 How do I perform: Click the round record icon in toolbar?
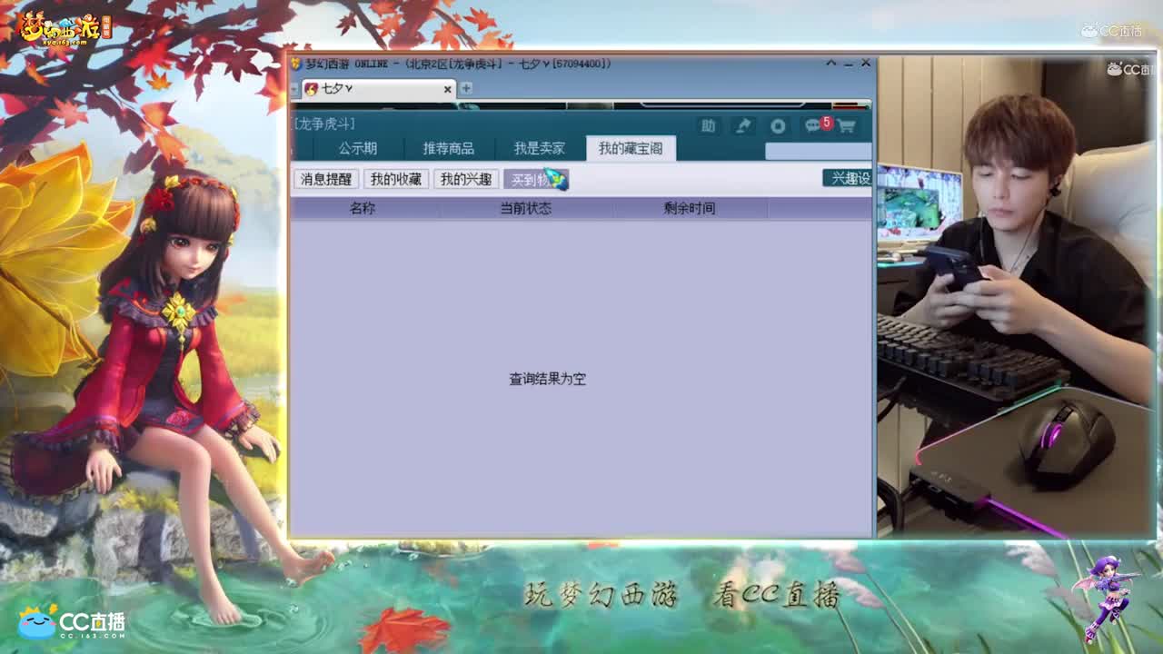tap(778, 126)
